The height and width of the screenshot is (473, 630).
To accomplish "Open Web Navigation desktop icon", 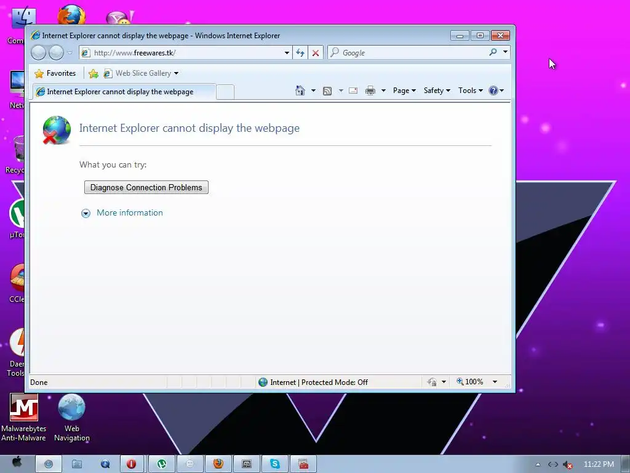I will pos(72,418).
